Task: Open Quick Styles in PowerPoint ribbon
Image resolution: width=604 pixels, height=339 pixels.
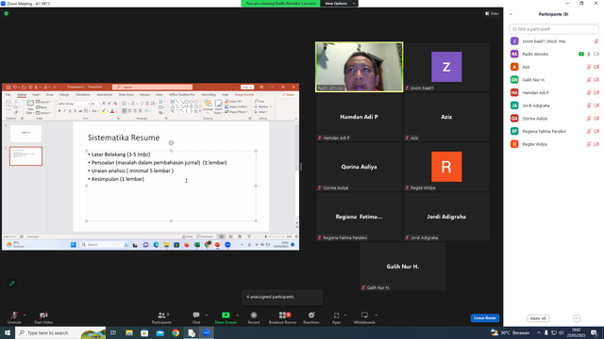Action: click(218, 106)
